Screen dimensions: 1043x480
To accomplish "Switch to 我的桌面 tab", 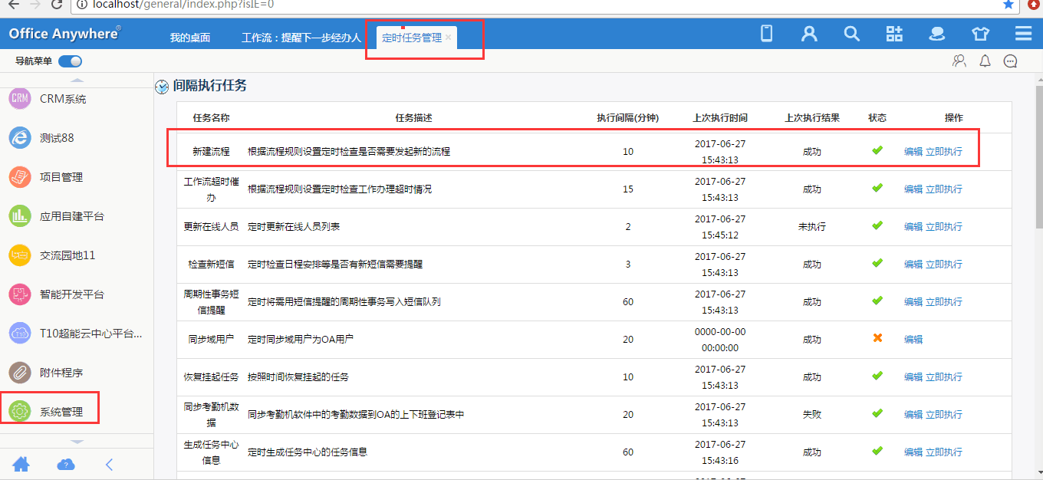I will [190, 38].
